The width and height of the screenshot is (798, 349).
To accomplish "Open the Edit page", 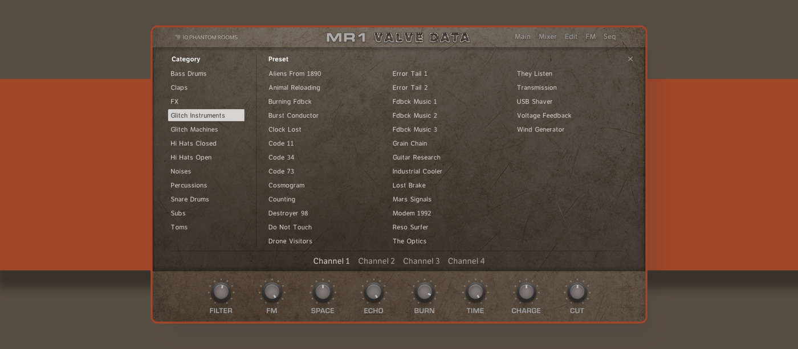I will 571,36.
